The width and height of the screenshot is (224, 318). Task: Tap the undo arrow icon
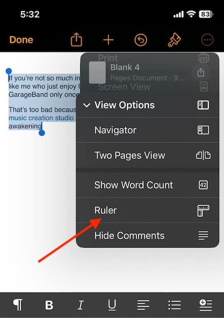pyautogui.click(x=141, y=40)
